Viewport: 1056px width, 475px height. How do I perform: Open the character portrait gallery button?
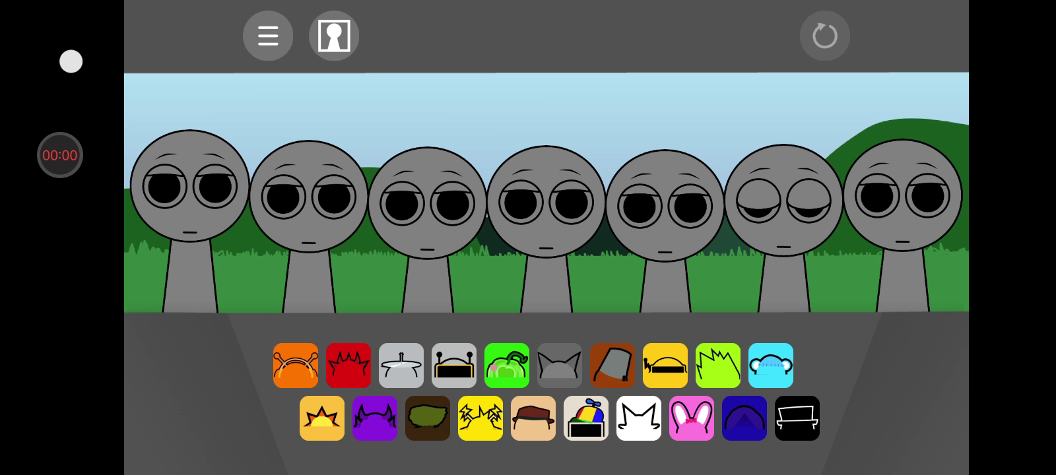pos(334,36)
